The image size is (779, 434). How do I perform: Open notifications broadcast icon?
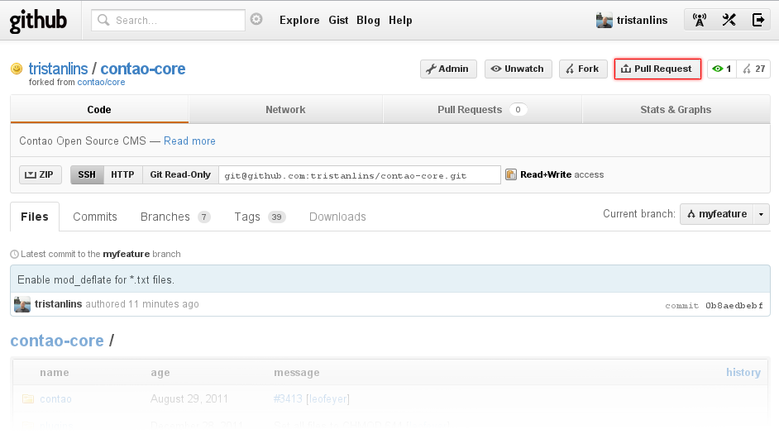[x=700, y=21]
